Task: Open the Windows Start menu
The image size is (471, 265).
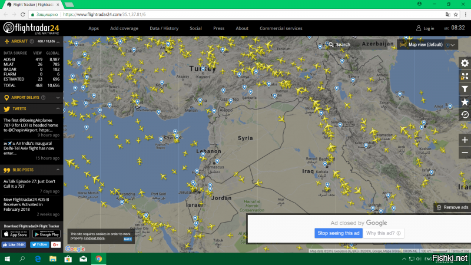Action: (7, 259)
